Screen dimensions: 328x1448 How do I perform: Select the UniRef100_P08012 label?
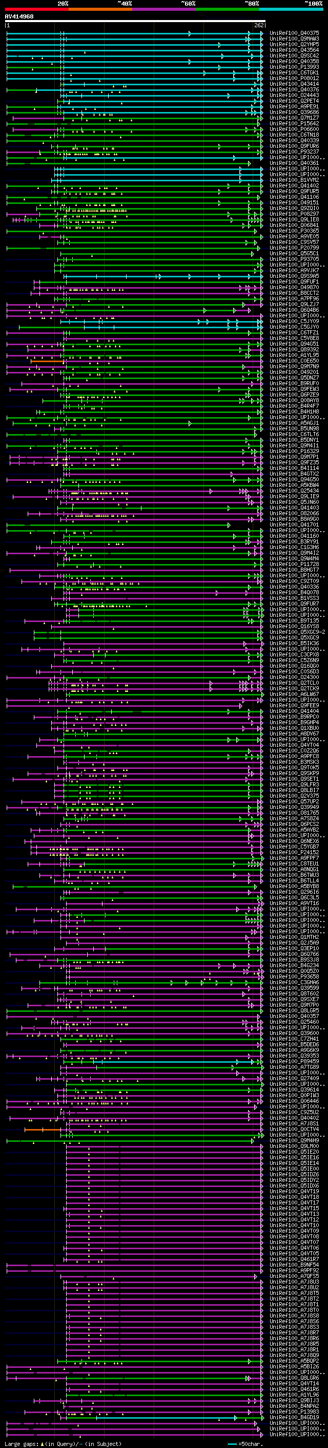[x=294, y=78]
